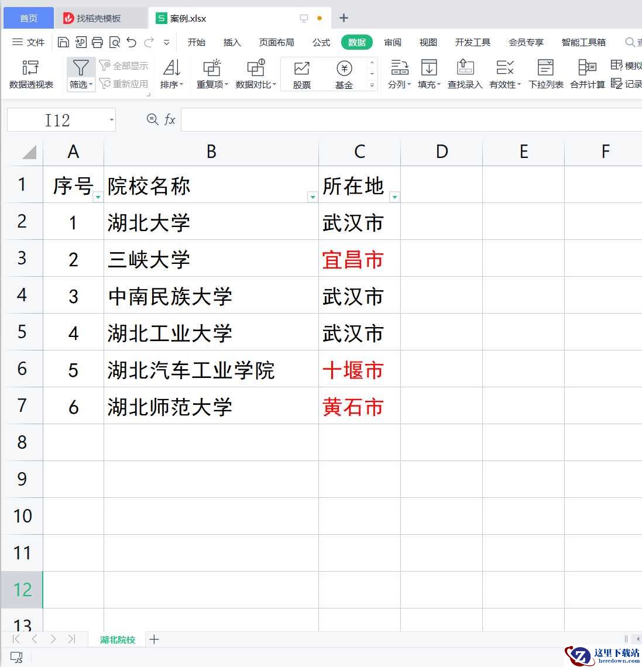Open the 会员专享 ribbon tab
Screen dimensions: 642x667
[x=526, y=42]
